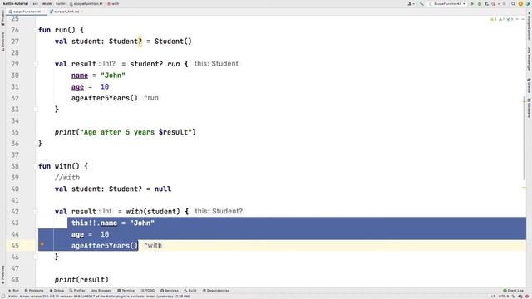The height and width of the screenshot is (299, 532).
Task: Open the Database tool window on right
Action: (529, 108)
